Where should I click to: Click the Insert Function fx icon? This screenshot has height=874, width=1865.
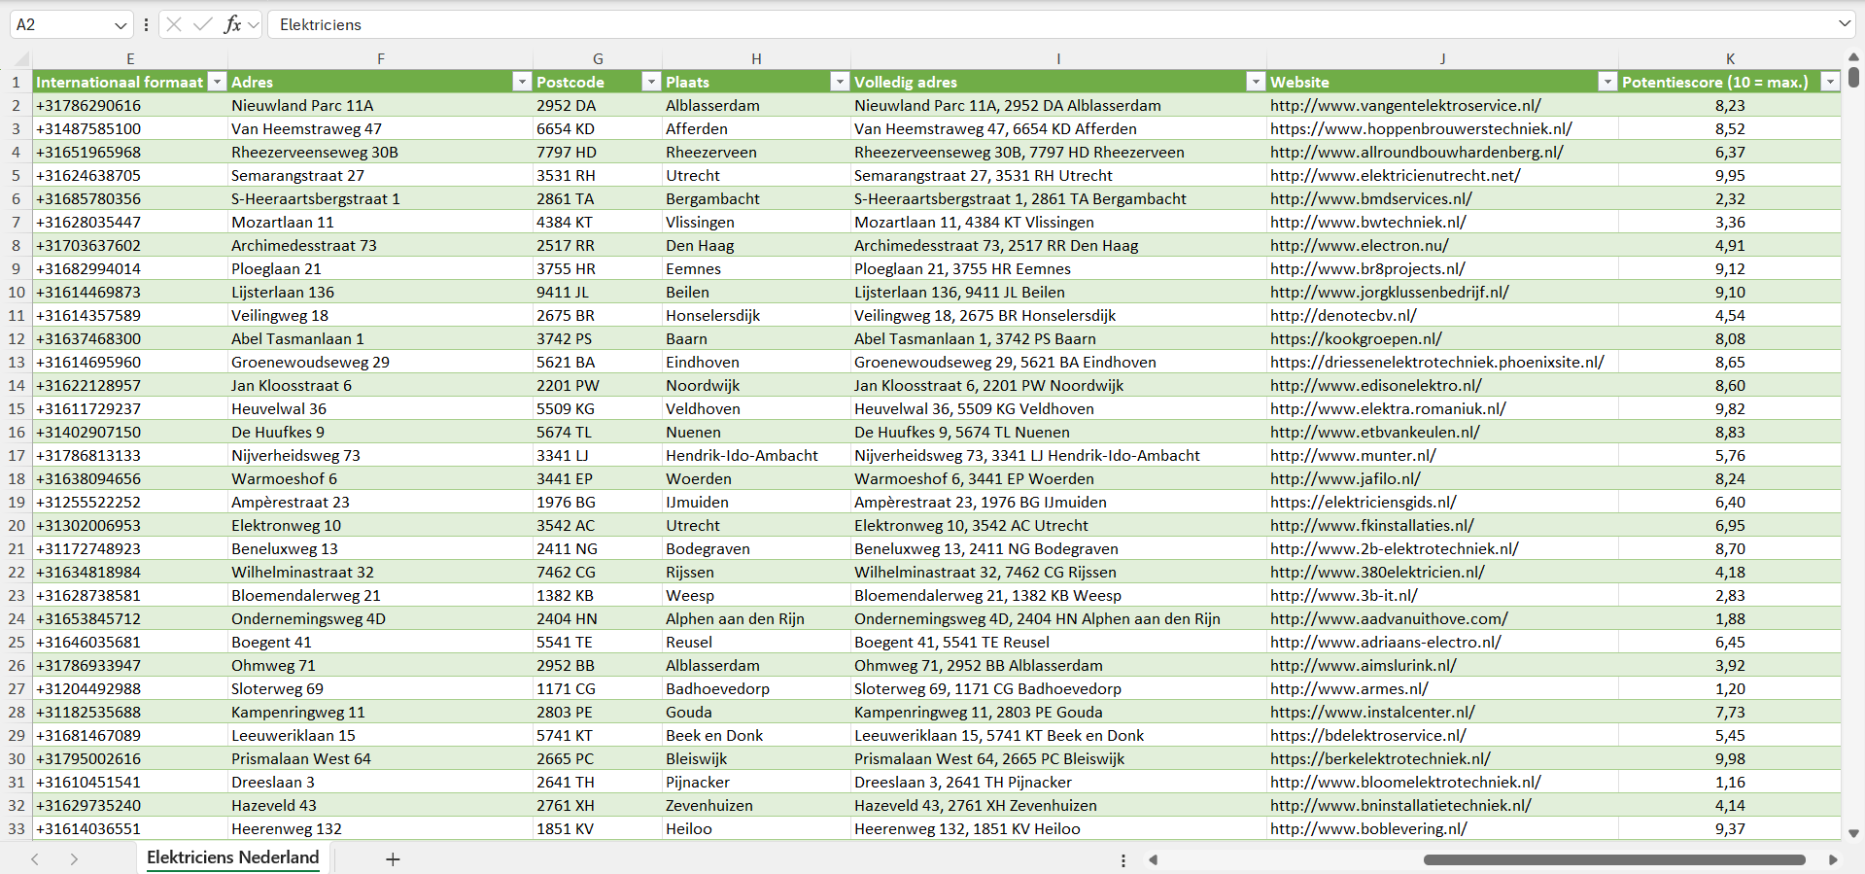232,24
